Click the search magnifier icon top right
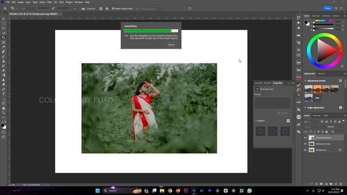Viewport: 347px width, 195px height. (336, 9)
